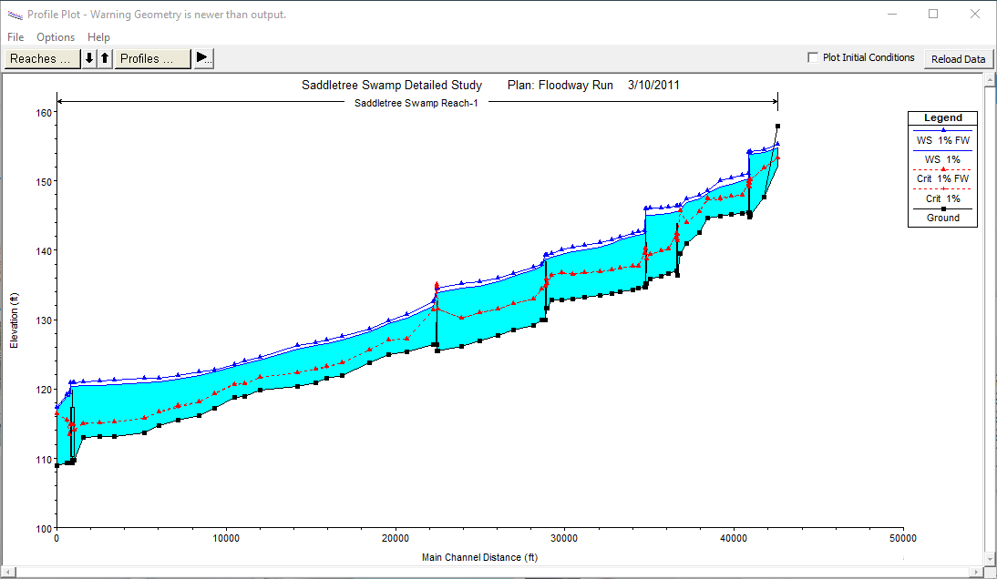This screenshot has width=997, height=579.
Task: Click the Crit 1% FW legend entry
Action: pyautogui.click(x=942, y=178)
